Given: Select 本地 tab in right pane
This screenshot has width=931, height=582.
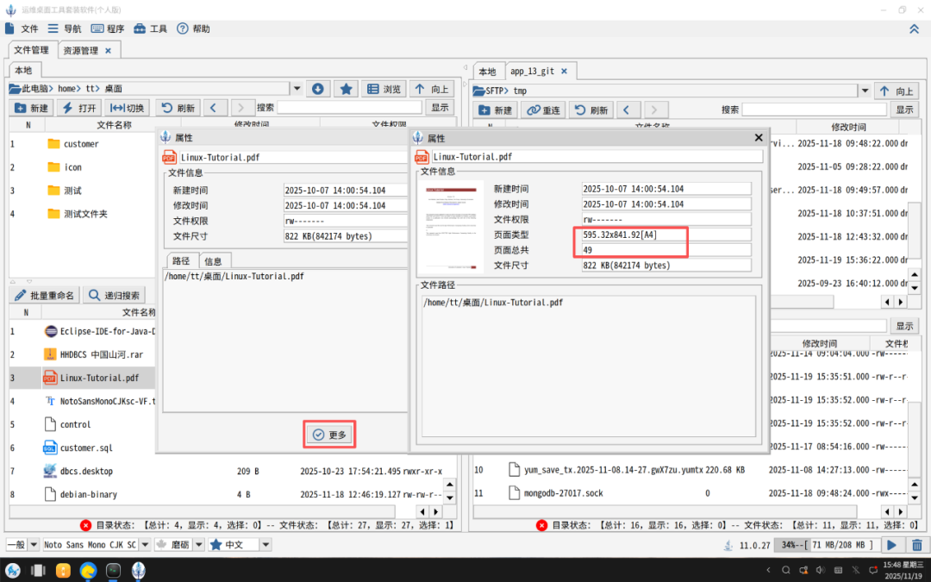Looking at the screenshot, I should [x=487, y=72].
